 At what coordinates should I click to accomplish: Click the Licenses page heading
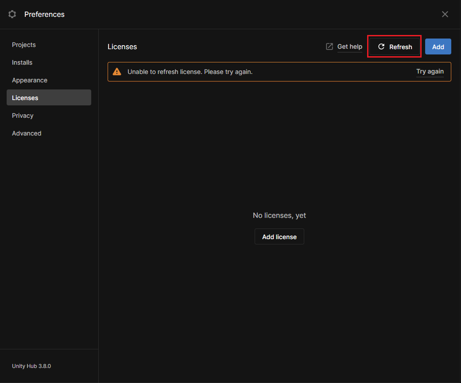point(122,46)
